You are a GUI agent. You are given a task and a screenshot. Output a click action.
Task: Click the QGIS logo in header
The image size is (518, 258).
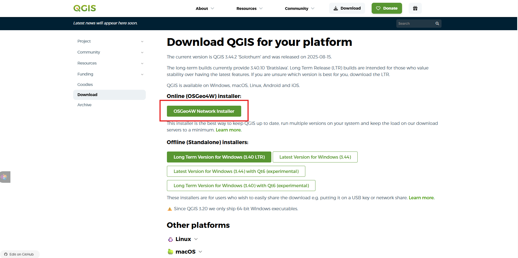[85, 8]
